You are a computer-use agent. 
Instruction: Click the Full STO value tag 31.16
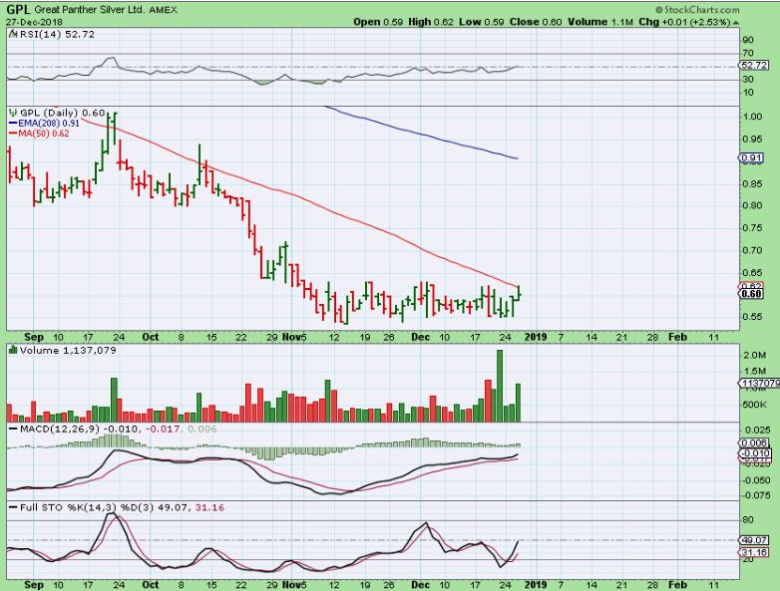click(750, 552)
